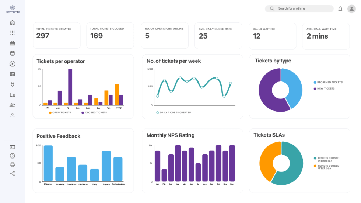
Task: Click the Feb bar in Monthly NPS Rating
Action: coord(164,175)
